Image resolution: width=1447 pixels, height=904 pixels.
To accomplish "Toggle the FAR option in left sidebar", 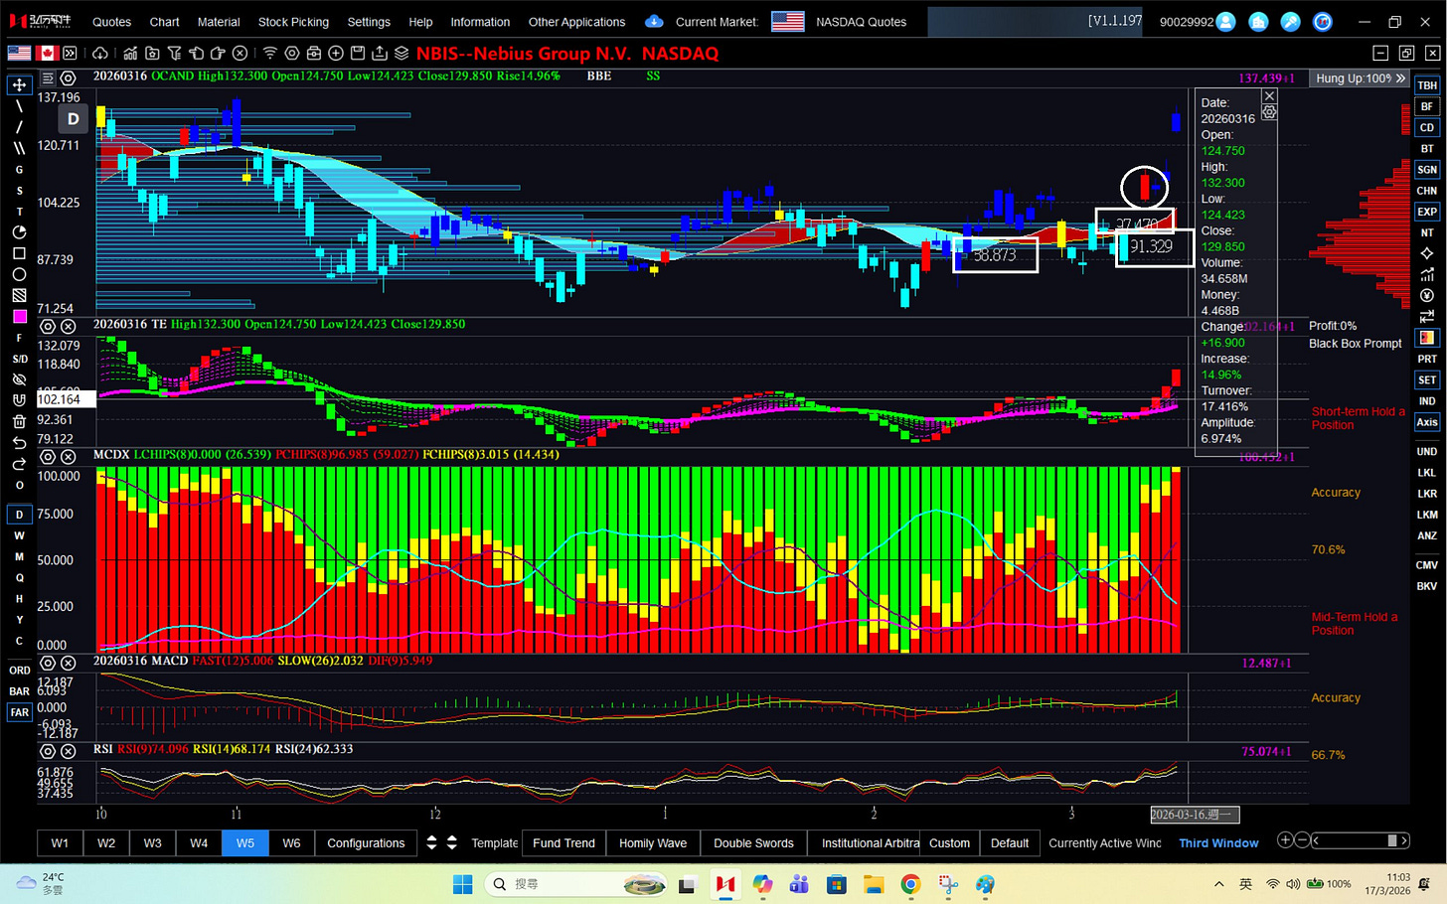I will pyautogui.click(x=19, y=712).
